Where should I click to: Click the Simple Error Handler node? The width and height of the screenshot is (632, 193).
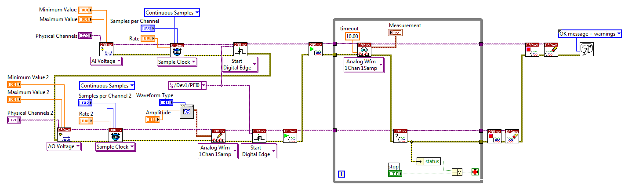586,49
